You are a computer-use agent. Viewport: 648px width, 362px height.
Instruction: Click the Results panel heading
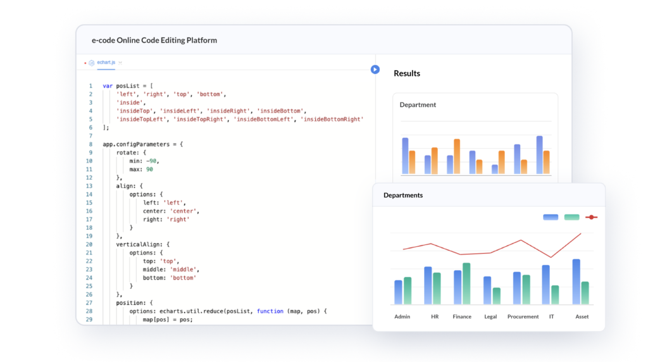pyautogui.click(x=407, y=73)
